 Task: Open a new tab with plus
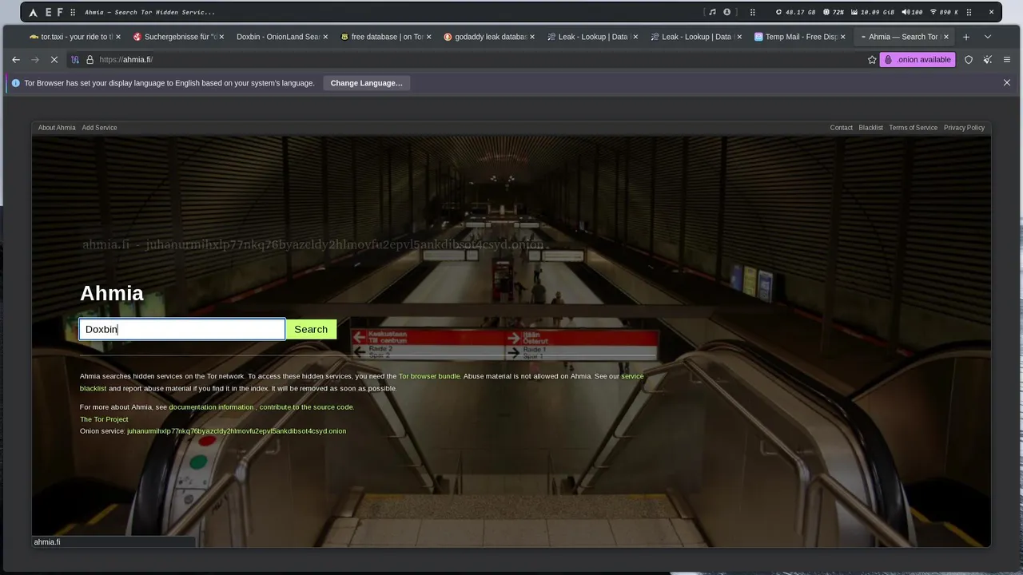click(x=966, y=37)
